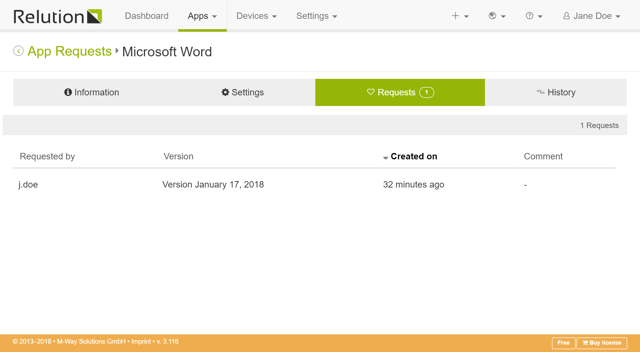Click the 1 Requests count text

click(599, 125)
